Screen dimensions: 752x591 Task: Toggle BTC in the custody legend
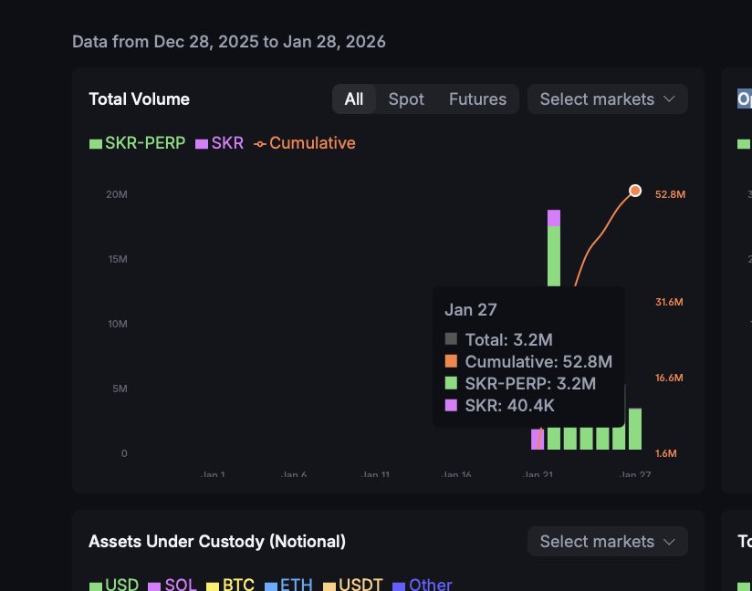pyautogui.click(x=230, y=585)
